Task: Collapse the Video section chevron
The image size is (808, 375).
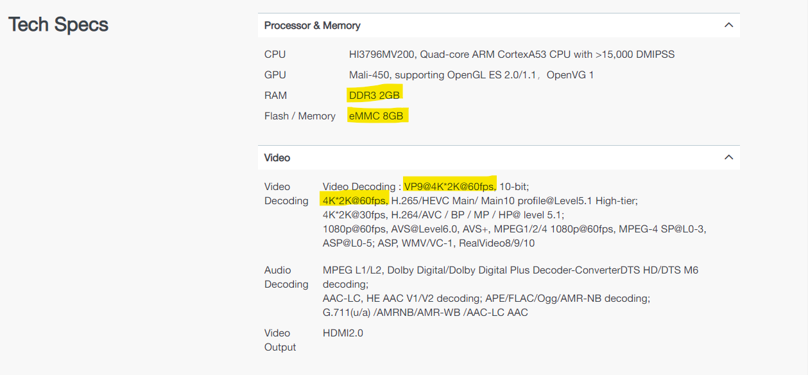Action: click(728, 157)
